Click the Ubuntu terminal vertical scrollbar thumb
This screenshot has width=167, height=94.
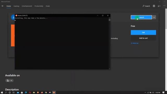pos(110,20)
